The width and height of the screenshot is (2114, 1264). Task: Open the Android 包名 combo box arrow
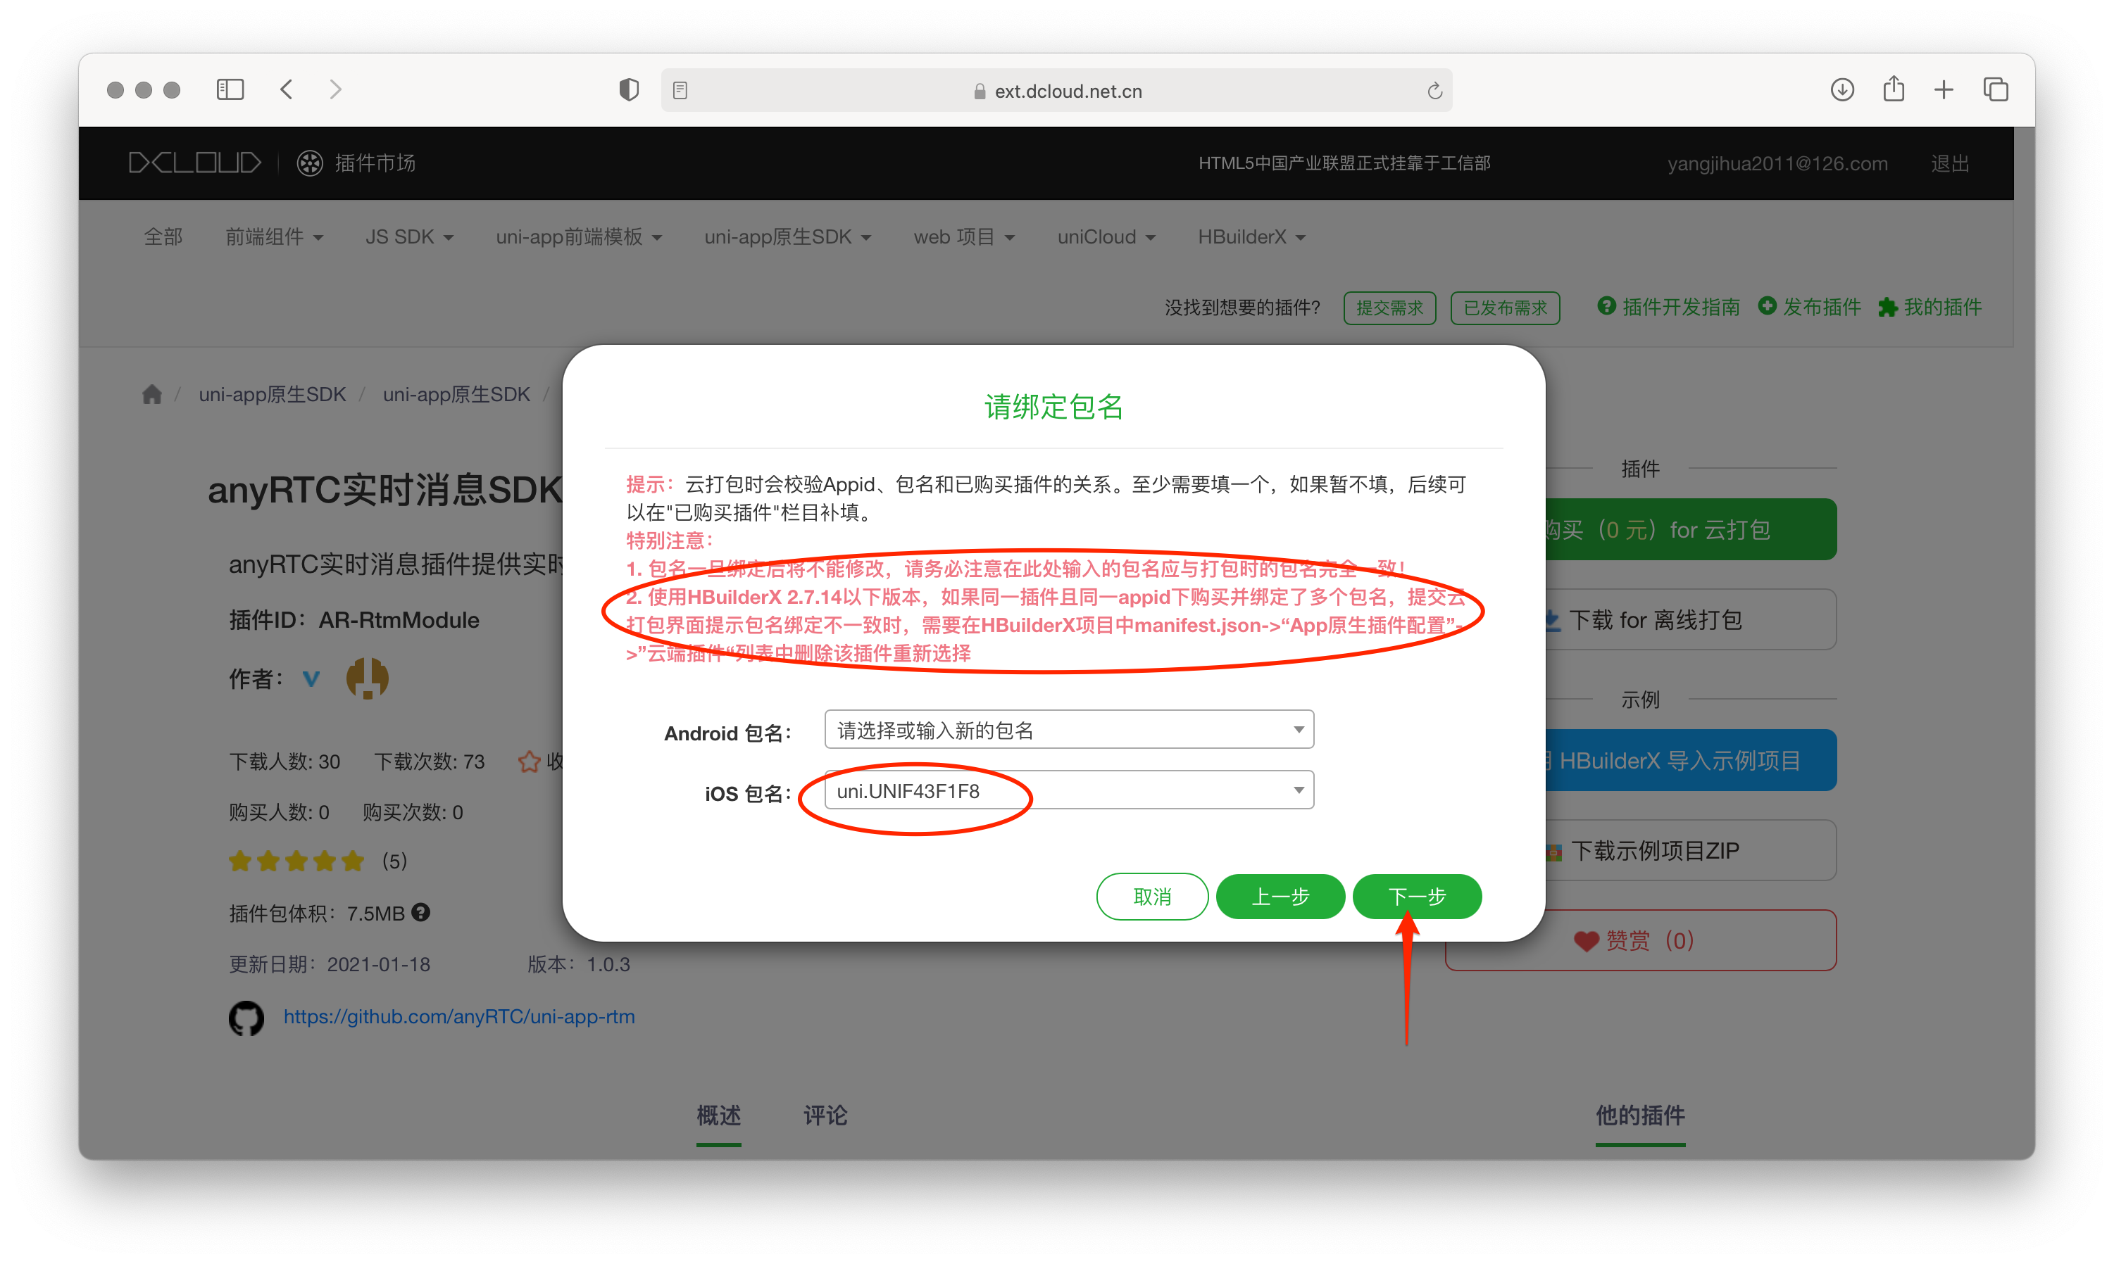pyautogui.click(x=1298, y=729)
